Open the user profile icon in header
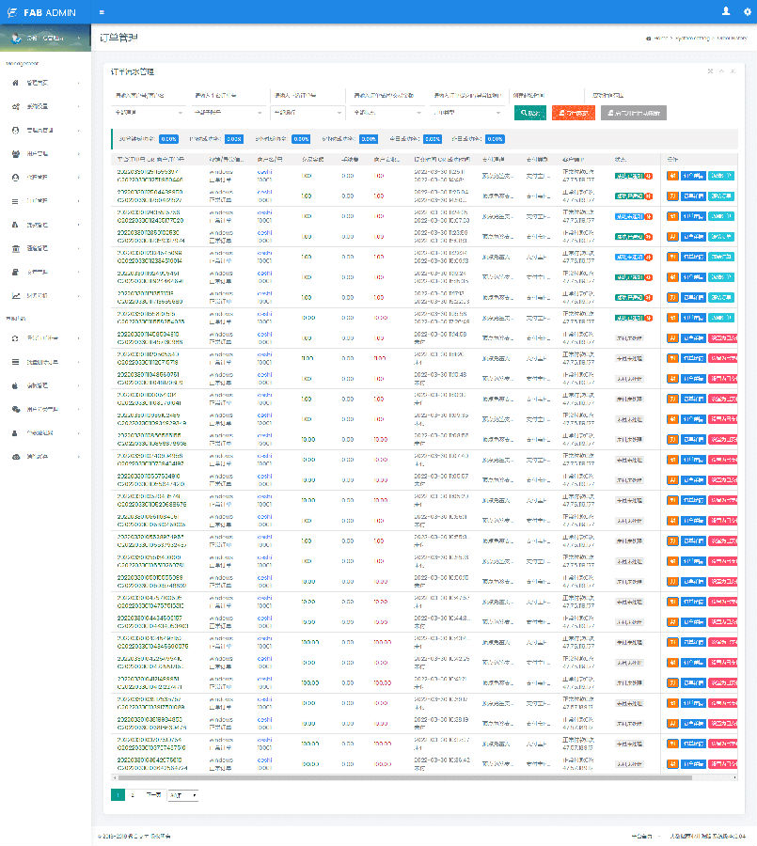 coord(725,11)
